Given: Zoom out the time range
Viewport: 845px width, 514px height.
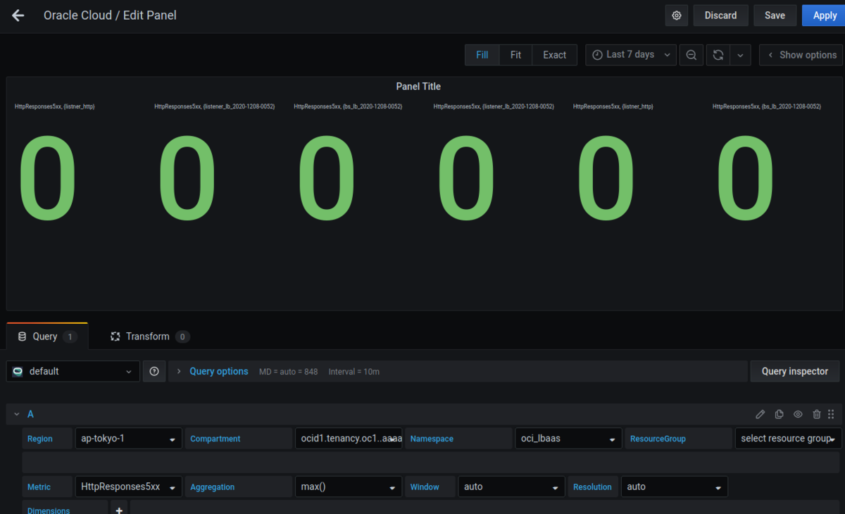Looking at the screenshot, I should point(691,55).
